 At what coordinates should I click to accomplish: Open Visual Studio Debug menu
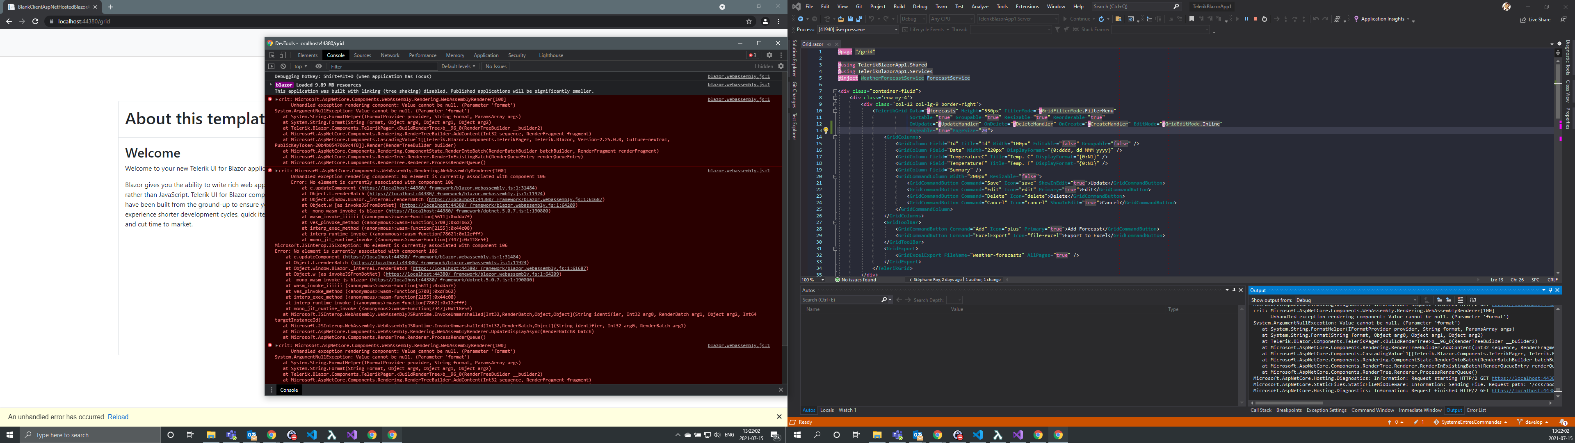tap(920, 6)
